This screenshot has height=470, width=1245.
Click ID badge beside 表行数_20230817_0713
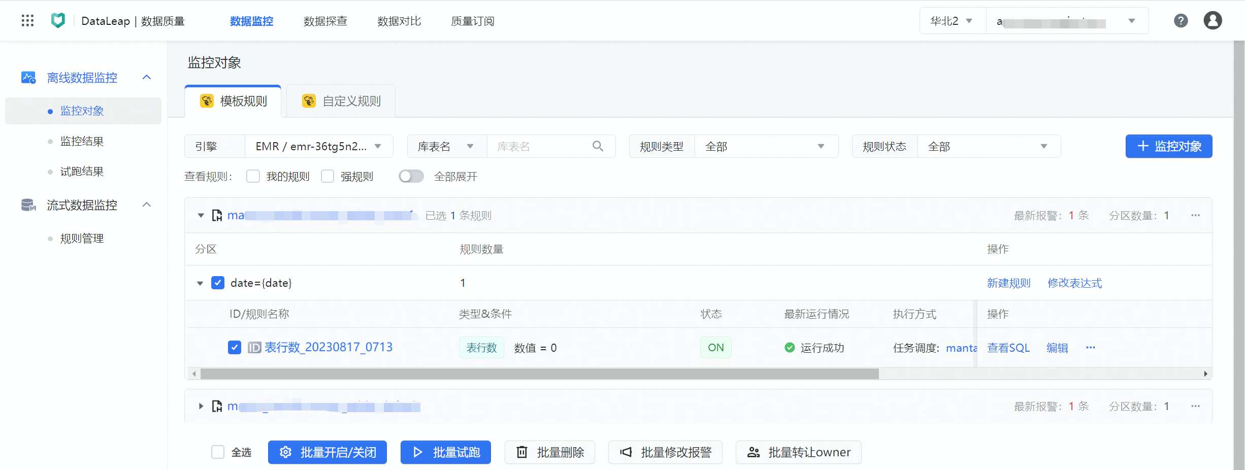coord(254,348)
